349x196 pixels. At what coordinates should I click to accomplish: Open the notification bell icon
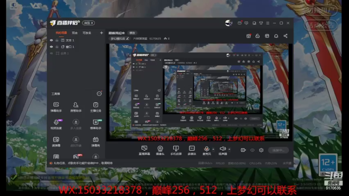point(276,36)
